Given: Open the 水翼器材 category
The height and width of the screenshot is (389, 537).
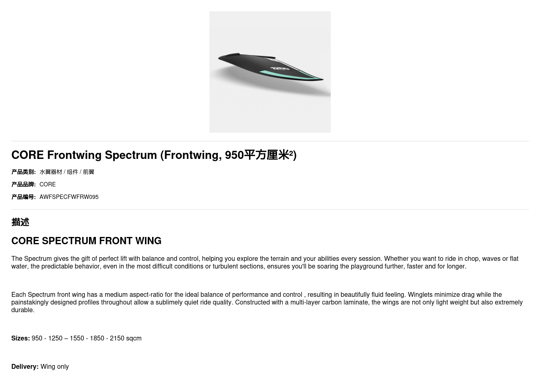Looking at the screenshot, I should pos(51,172).
